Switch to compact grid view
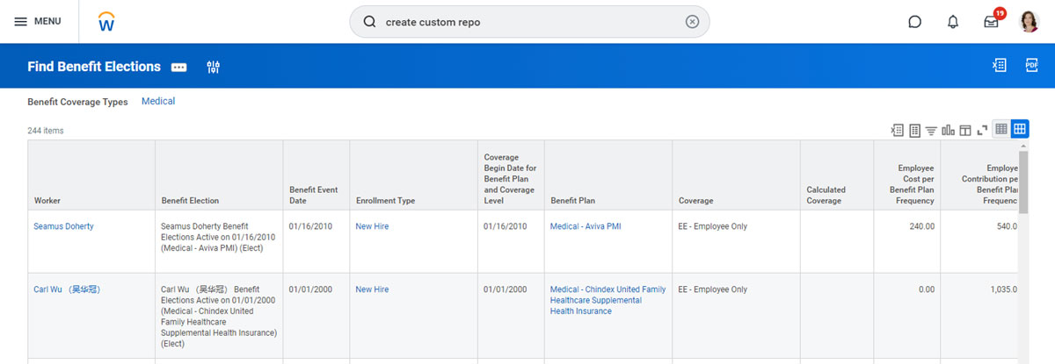Viewport: 1055px width, 364px height. tap(1001, 129)
